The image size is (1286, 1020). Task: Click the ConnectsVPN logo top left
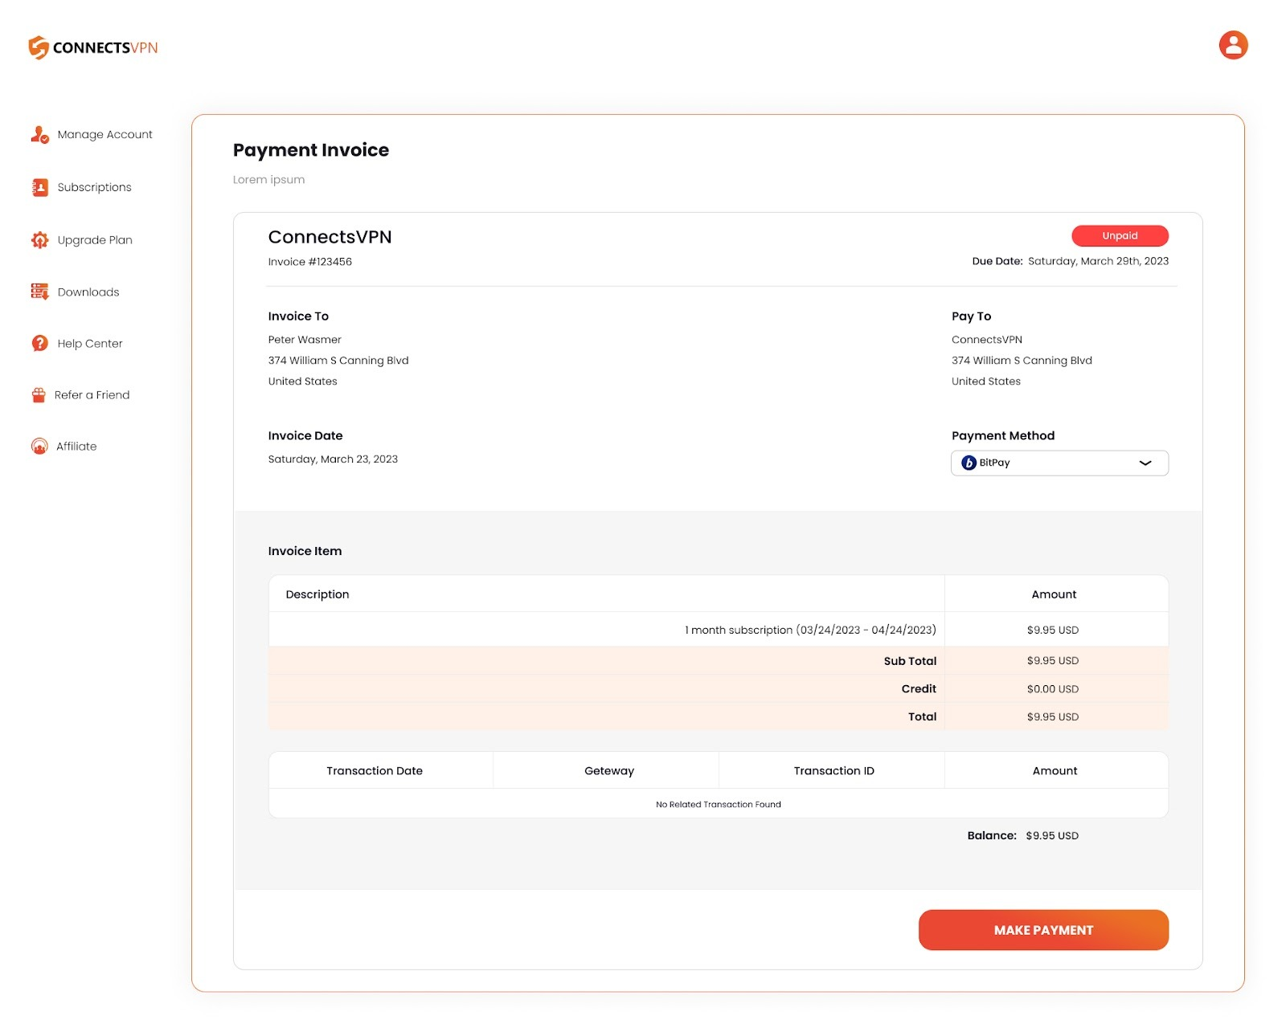[92, 47]
